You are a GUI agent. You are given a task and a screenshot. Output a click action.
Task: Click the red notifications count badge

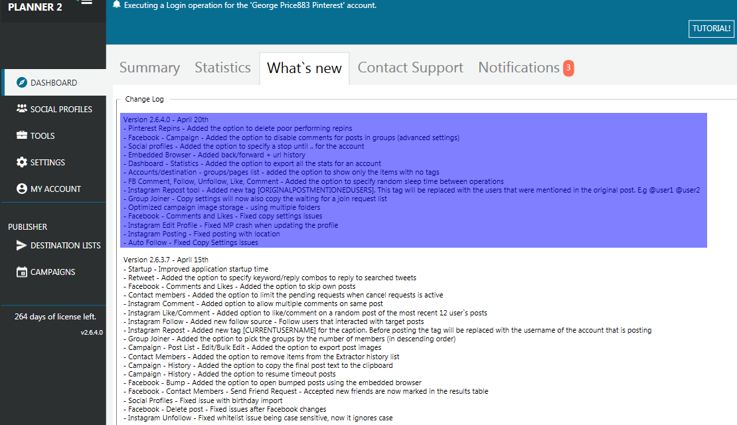pos(568,68)
